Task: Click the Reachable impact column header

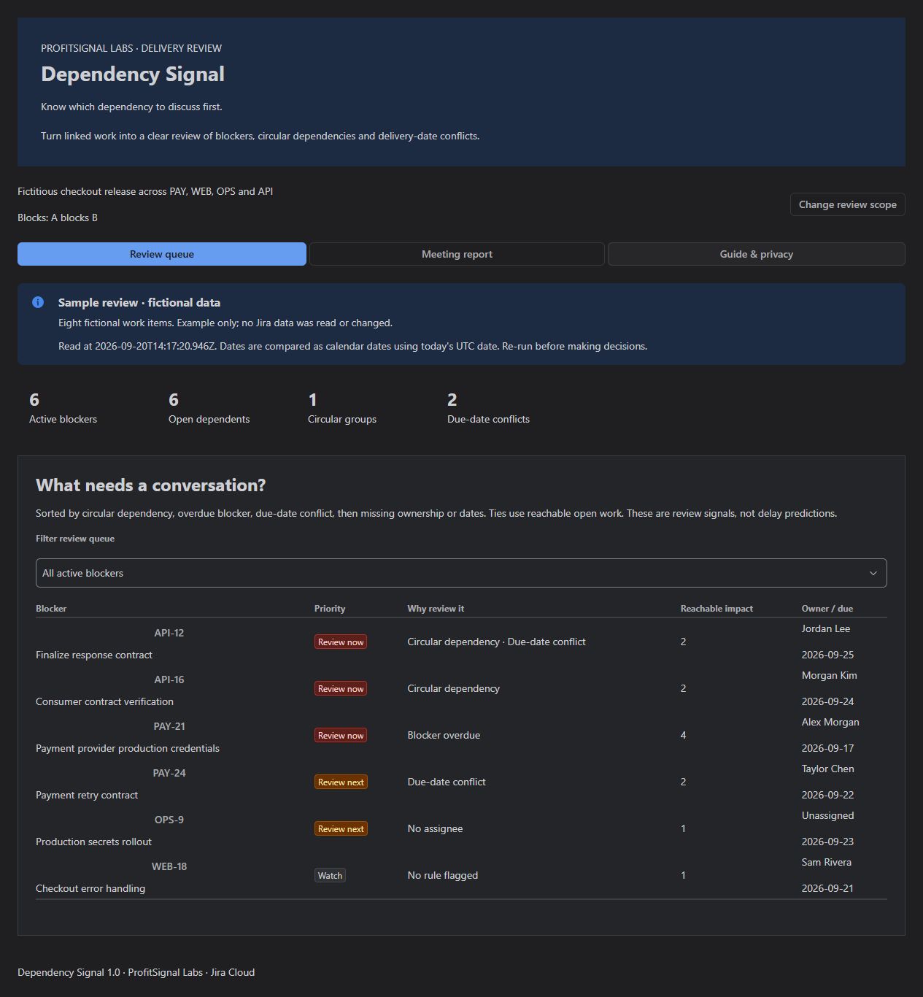Action: pyautogui.click(x=717, y=608)
